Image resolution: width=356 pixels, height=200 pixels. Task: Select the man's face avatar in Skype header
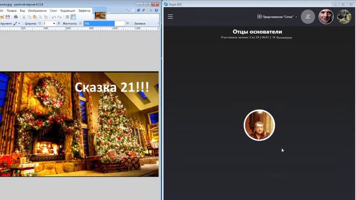pyautogui.click(x=326, y=17)
